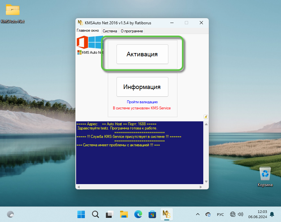This screenshot has height=222, width=281.
Task: Open network settings tray icon
Action: pos(233,214)
